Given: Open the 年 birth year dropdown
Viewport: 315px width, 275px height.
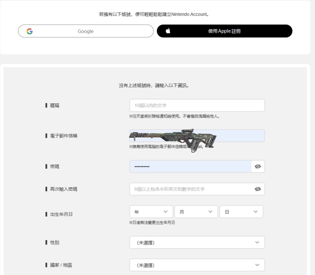Looking at the screenshot, I should 151,212.
